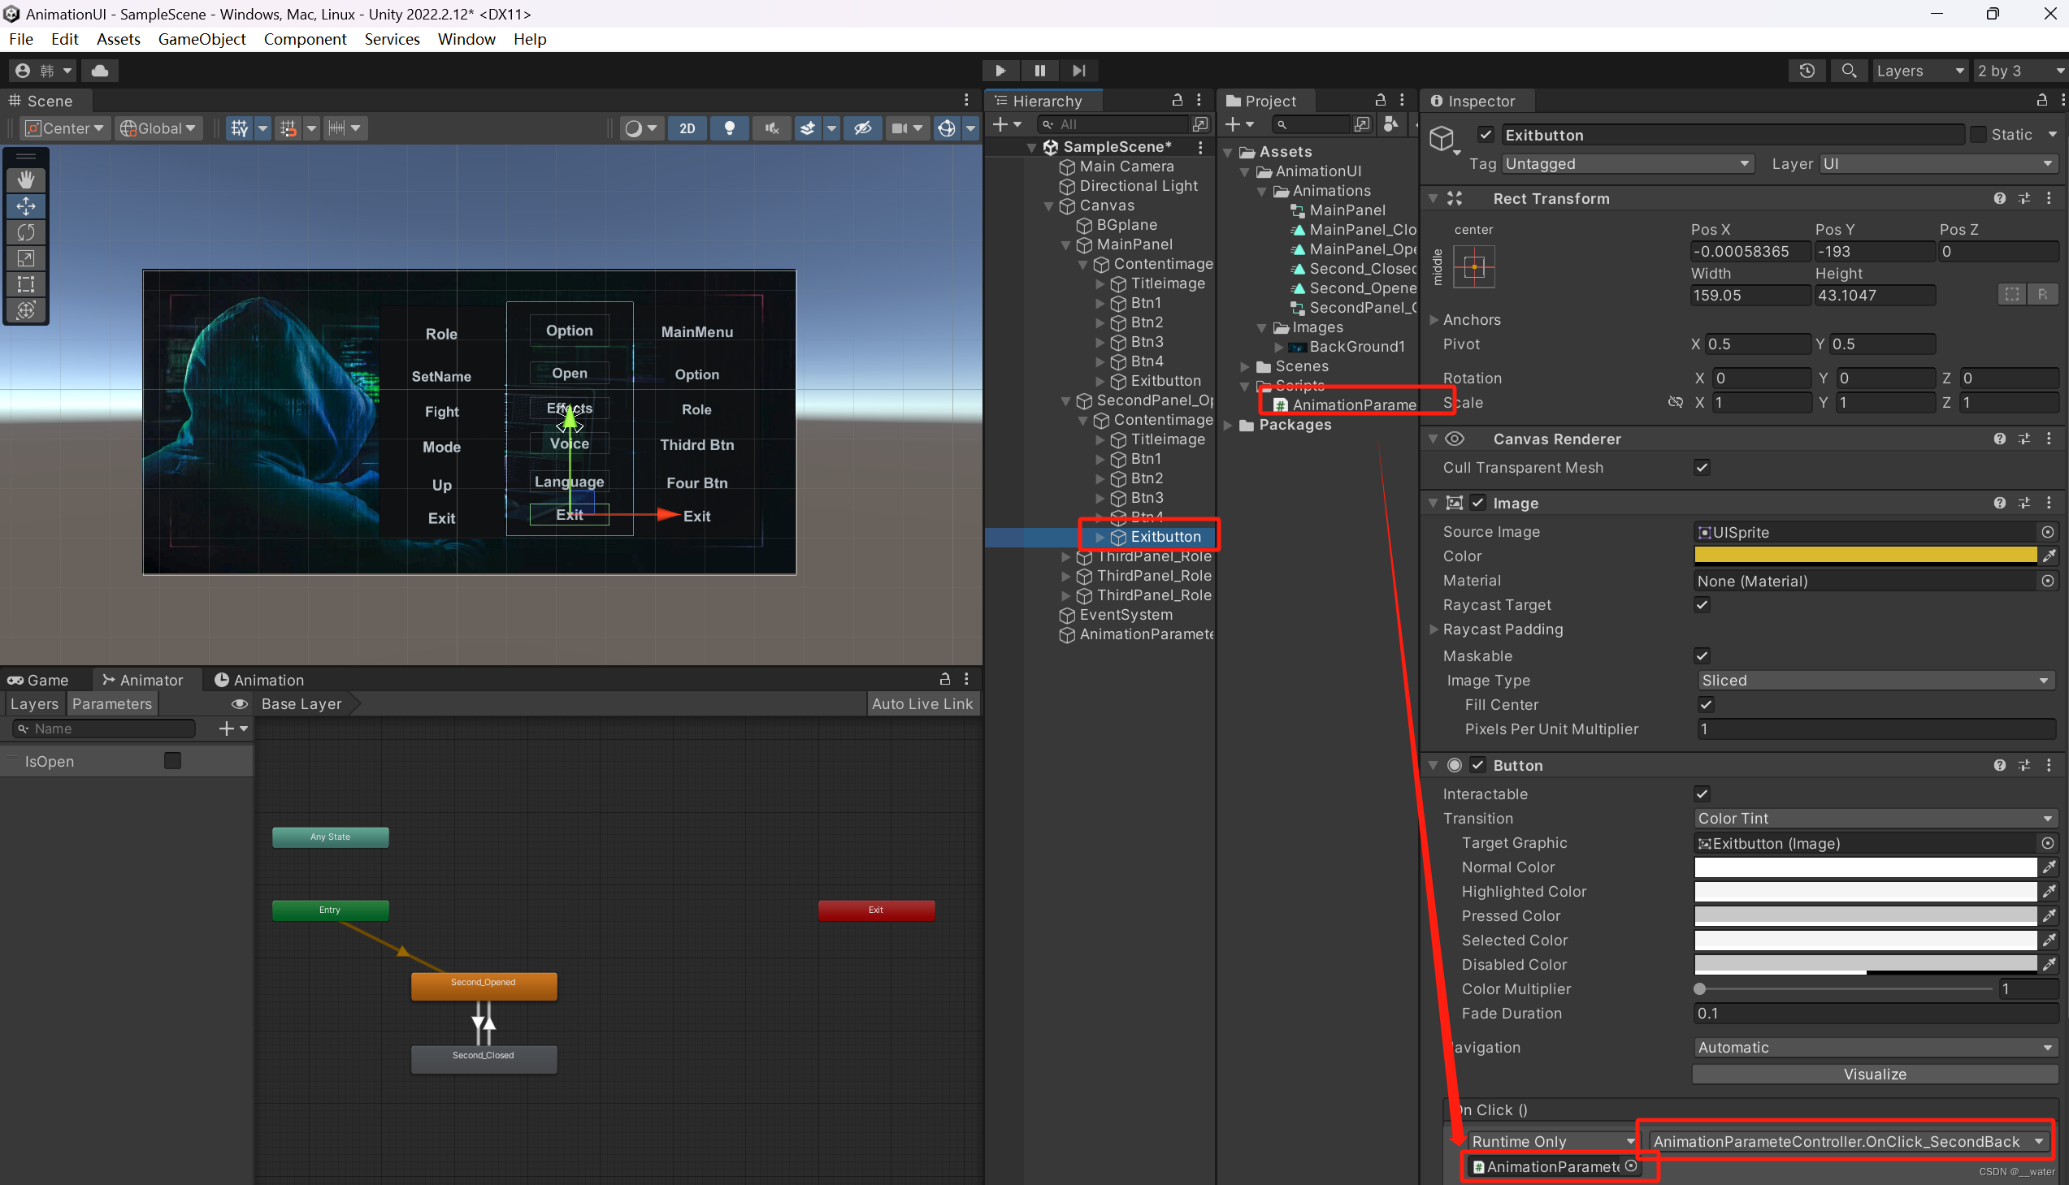Open Navigation dropdown Automatic
2069x1185 pixels.
click(x=1876, y=1048)
